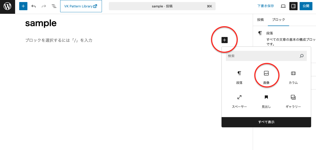Screen dimensions: 316x150
Task: Click 下書き保存 to save draft
Action: (266, 6)
